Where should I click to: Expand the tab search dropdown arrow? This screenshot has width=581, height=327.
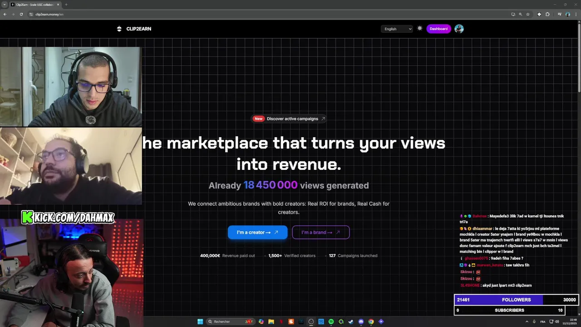4,5
